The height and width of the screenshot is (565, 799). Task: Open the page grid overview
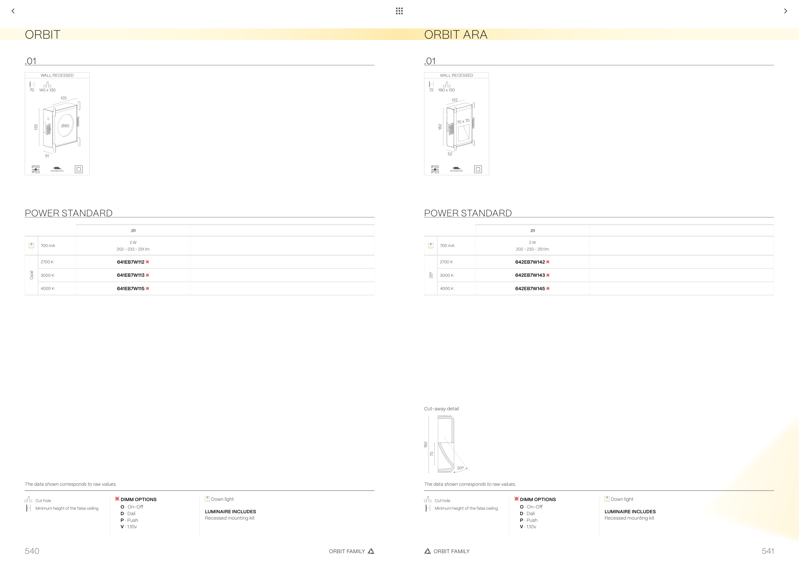coord(399,11)
